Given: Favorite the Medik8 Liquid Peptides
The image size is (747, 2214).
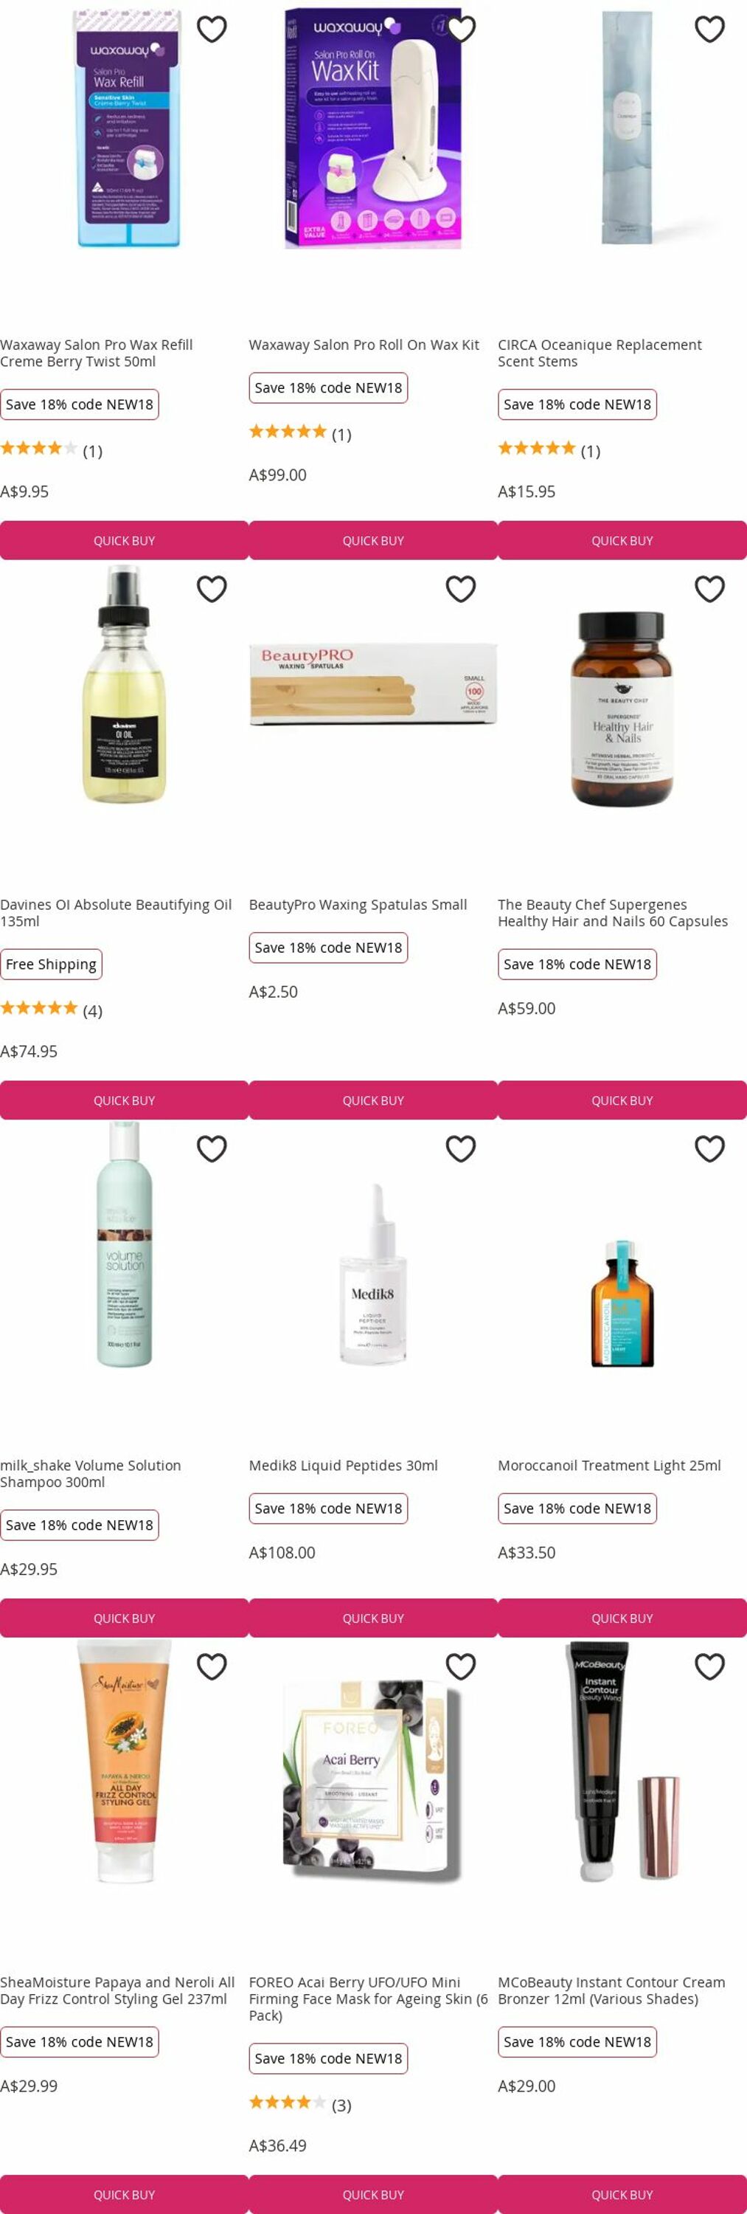Looking at the screenshot, I should 460,1148.
